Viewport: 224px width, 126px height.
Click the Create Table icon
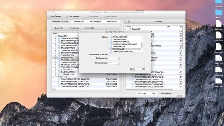pyautogui.click(x=54, y=28)
